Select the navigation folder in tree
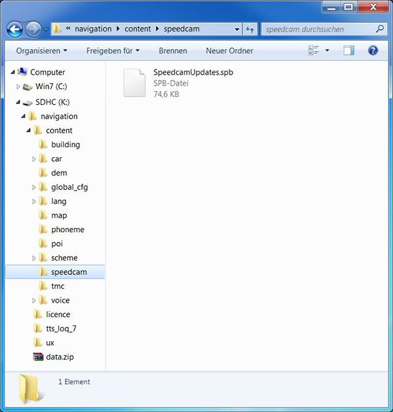Screen dimensions: 393x412 tap(59, 116)
